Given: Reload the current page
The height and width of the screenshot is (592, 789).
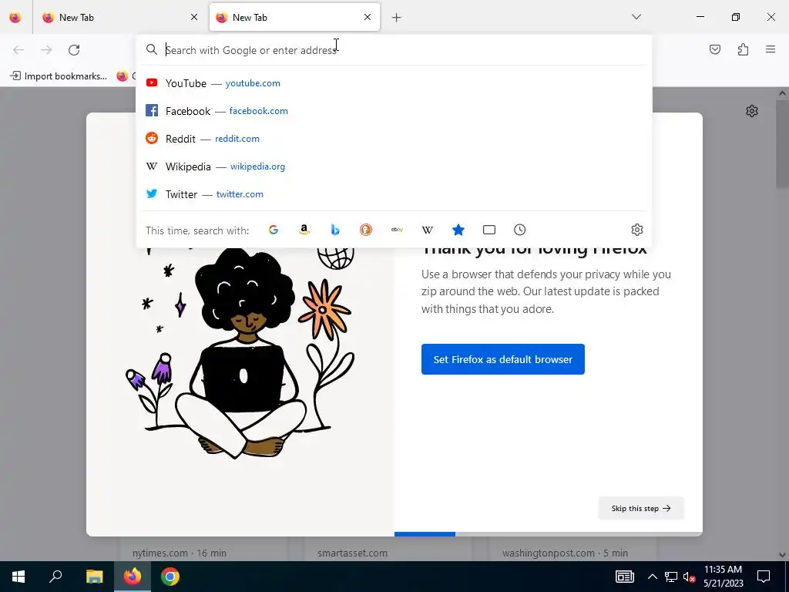Looking at the screenshot, I should (74, 49).
